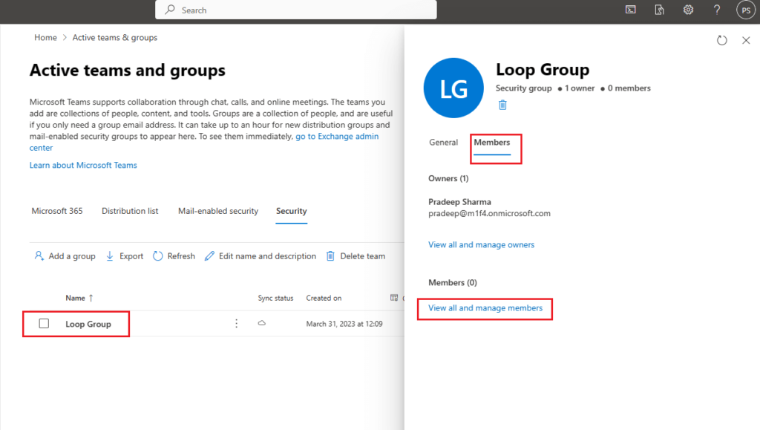Image resolution: width=760 pixels, height=430 pixels.
Task: Click View all and manage owners link
Action: (481, 244)
